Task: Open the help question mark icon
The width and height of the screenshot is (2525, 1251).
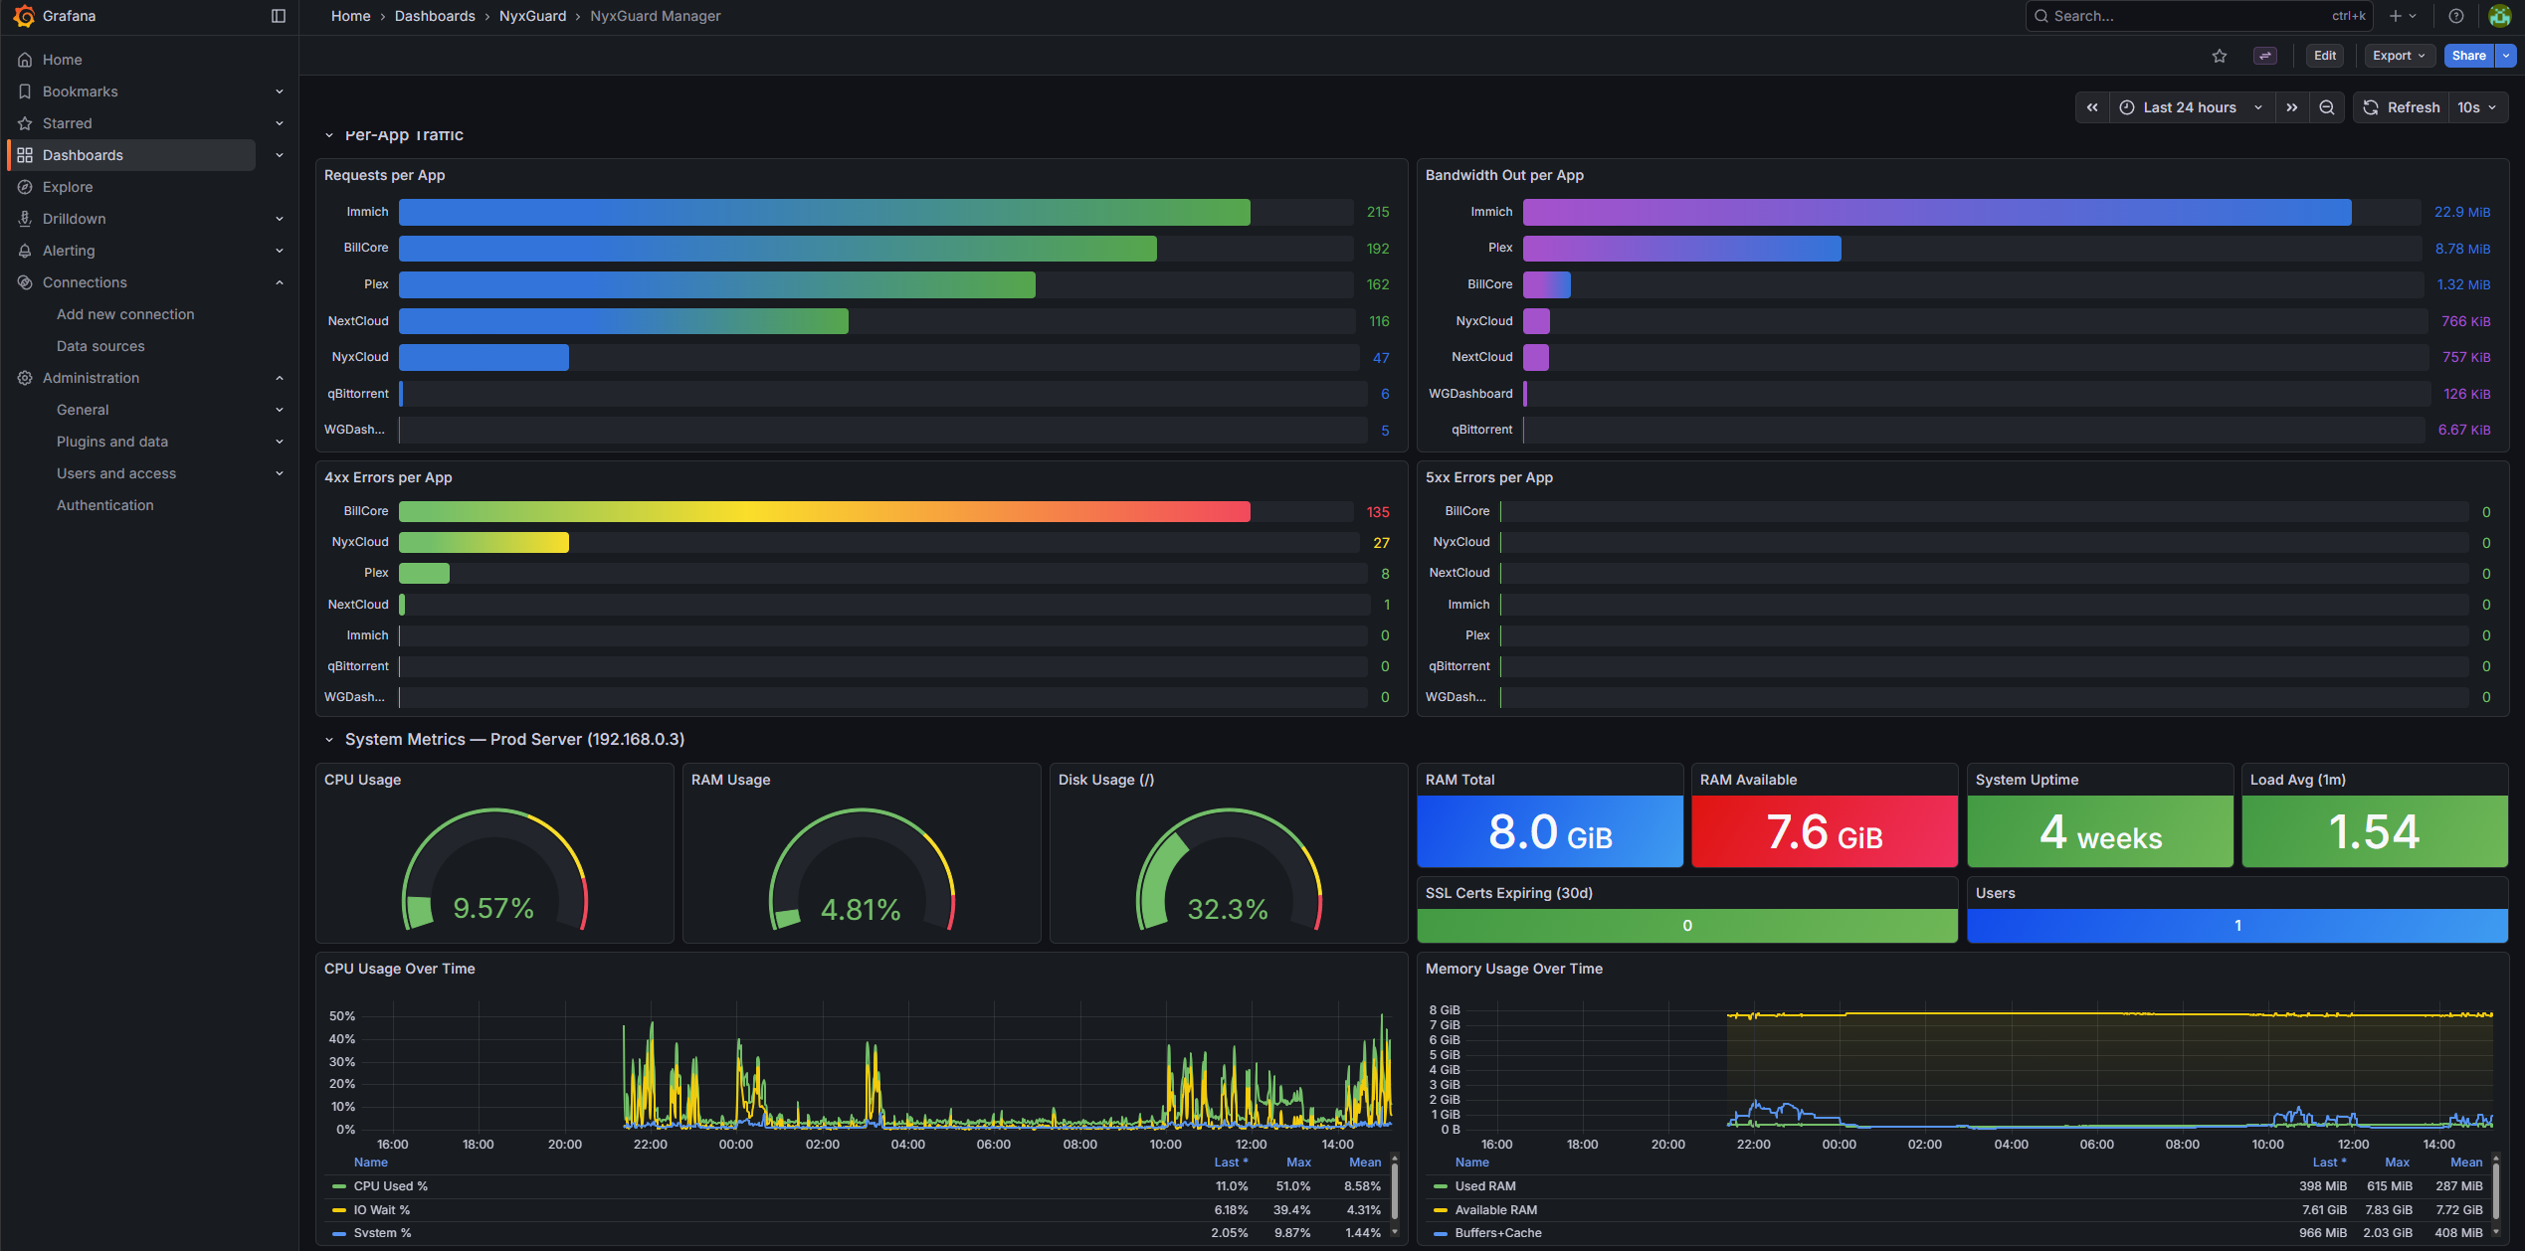Action: click(x=2456, y=16)
